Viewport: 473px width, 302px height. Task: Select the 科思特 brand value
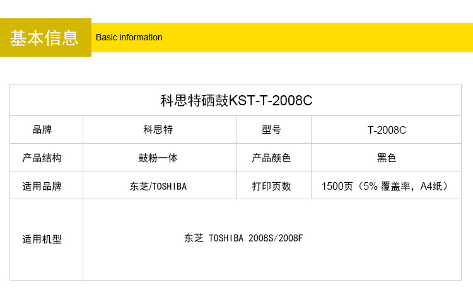[158, 130]
